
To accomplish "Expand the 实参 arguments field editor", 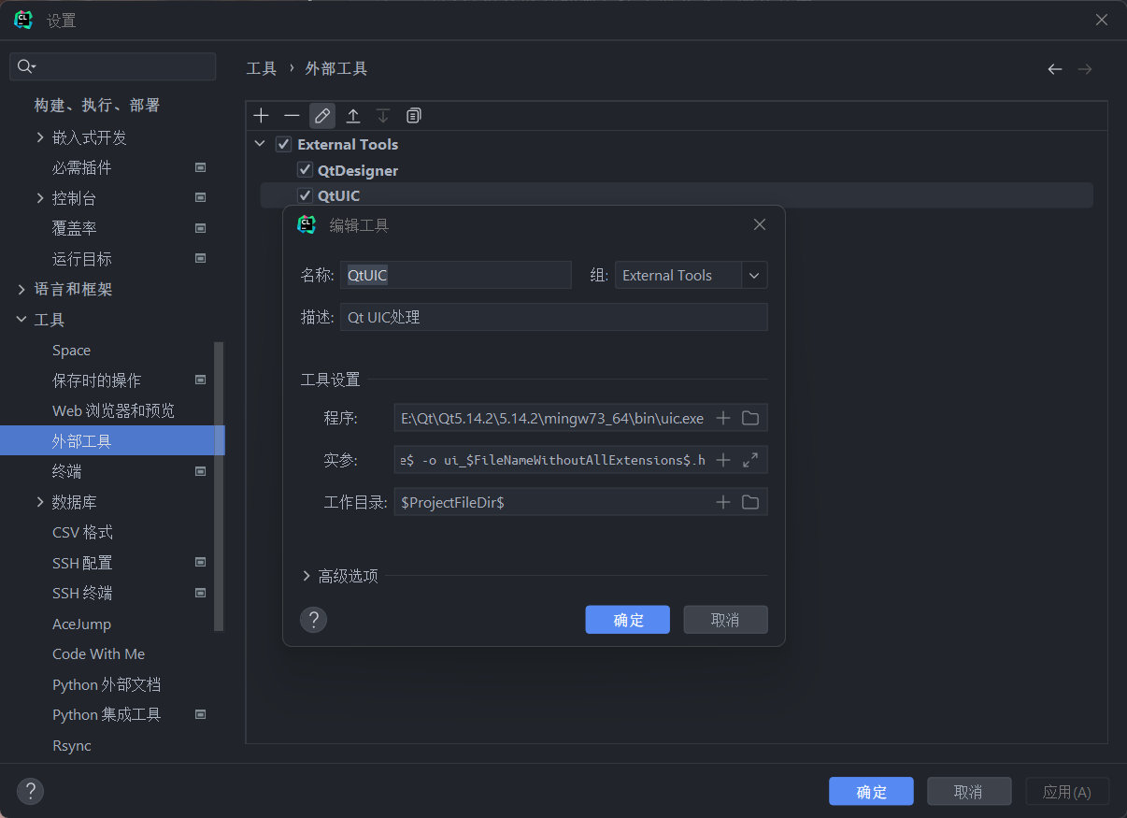I will (749, 460).
